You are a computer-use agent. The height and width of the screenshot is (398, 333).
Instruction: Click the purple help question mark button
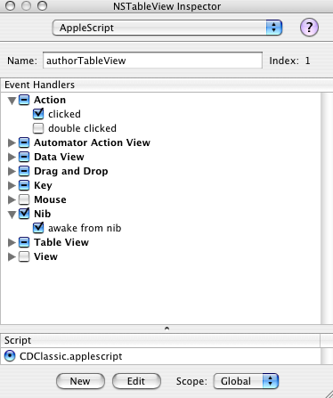pyautogui.click(x=309, y=28)
